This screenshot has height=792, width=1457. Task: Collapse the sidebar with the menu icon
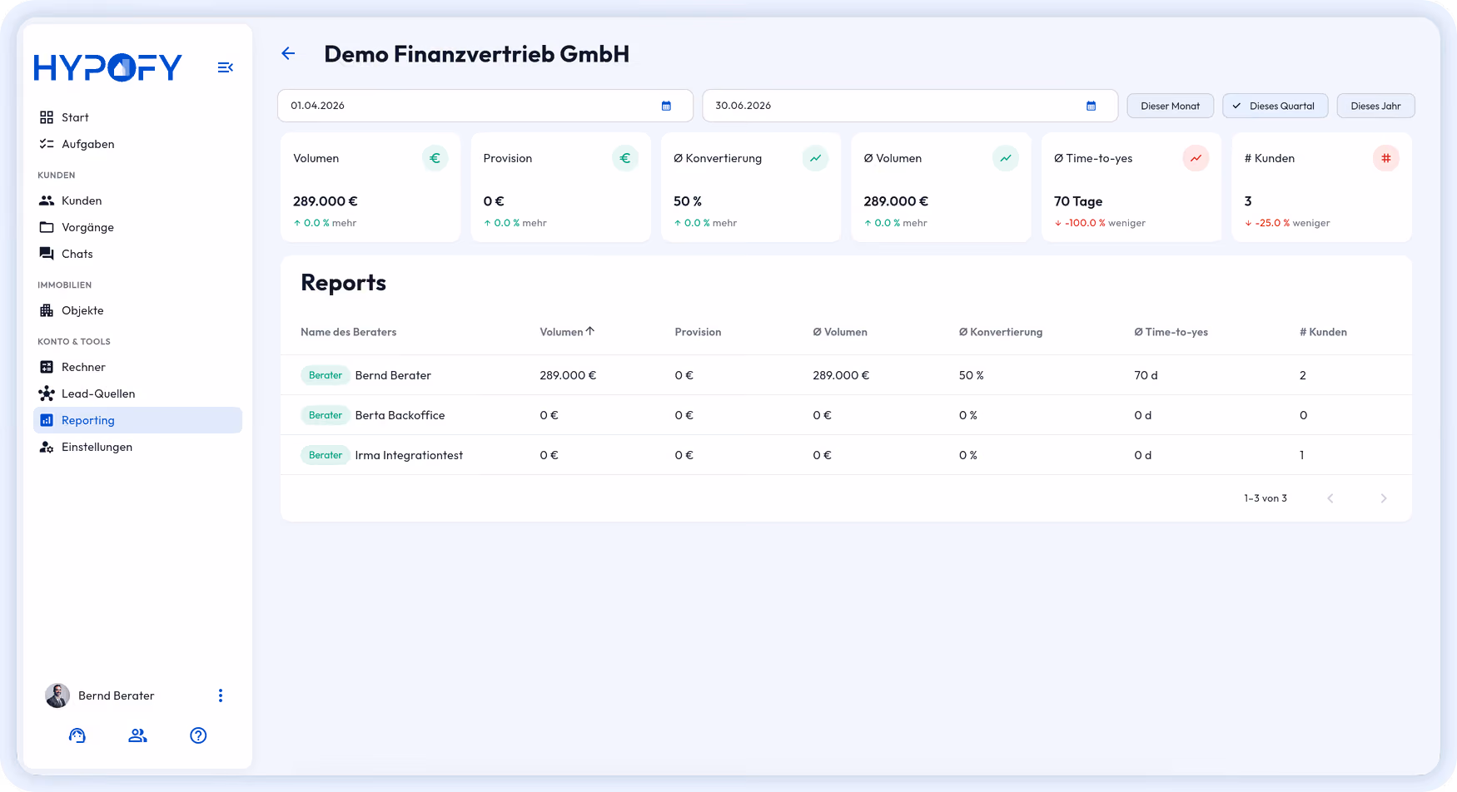pos(225,67)
